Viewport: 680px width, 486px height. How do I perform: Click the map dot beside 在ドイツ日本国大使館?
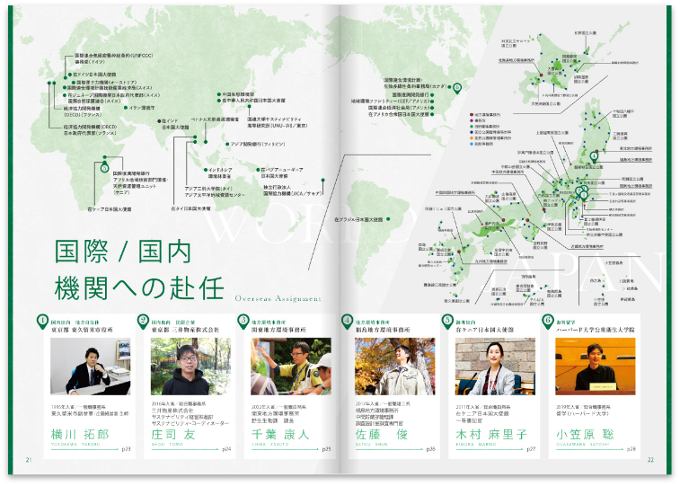pos(70,75)
